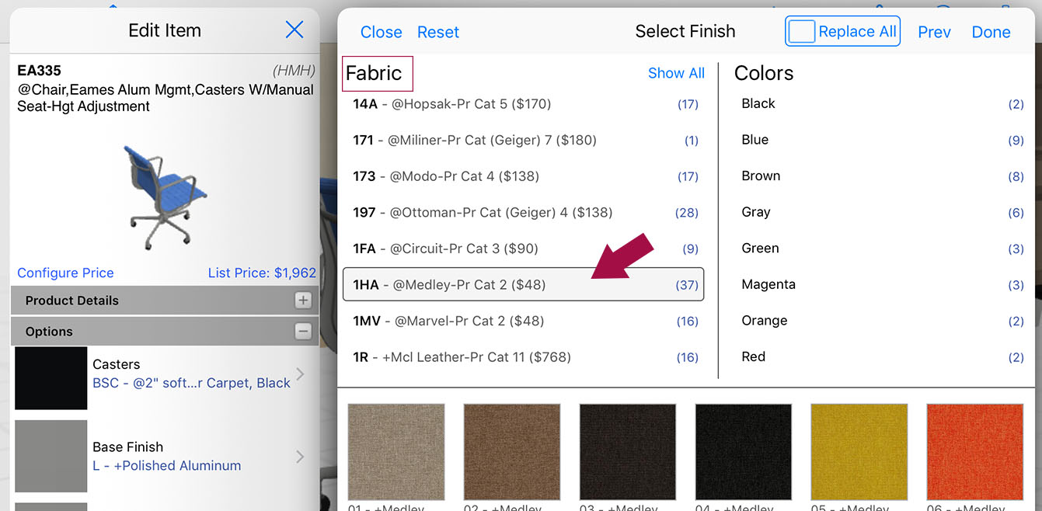1042x511 pixels.
Task: Filter colors by Brown
Action: (882, 176)
